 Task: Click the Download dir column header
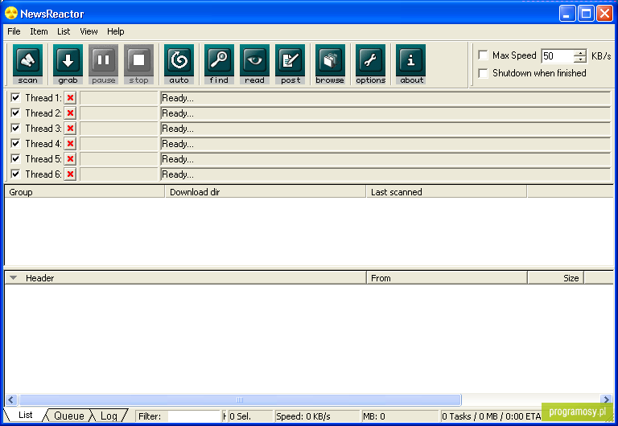click(266, 192)
